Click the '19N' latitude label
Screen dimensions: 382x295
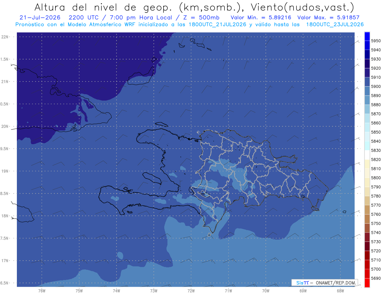(x=5, y=171)
